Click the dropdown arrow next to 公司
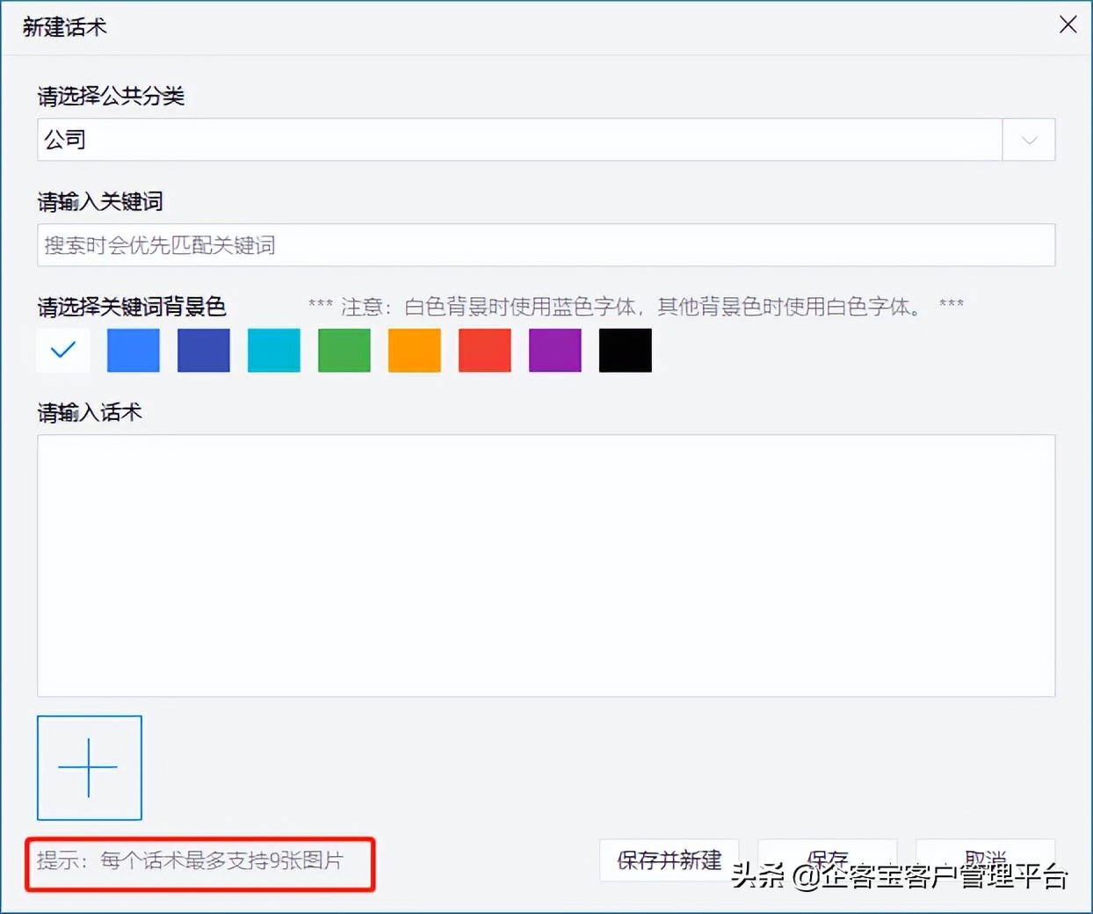This screenshot has height=914, width=1093. 1028,139
